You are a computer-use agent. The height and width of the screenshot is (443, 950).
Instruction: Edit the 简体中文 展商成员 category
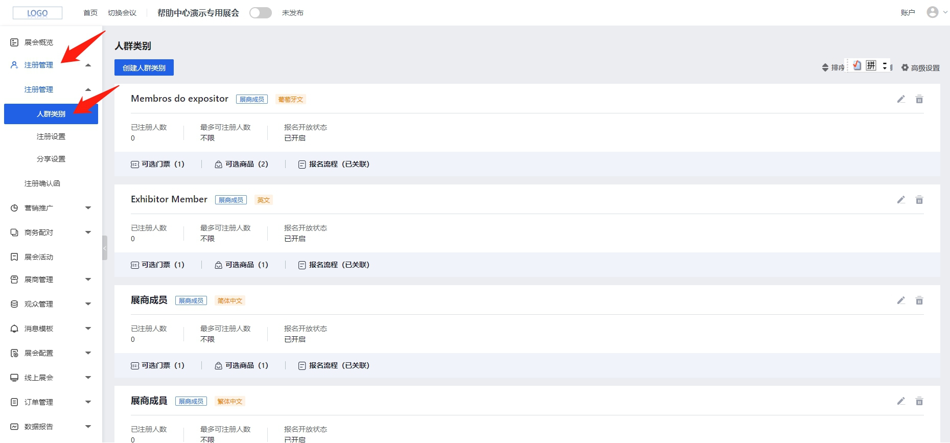pyautogui.click(x=901, y=300)
